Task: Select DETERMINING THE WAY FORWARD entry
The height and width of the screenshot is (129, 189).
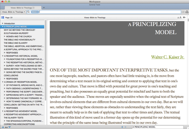Action: tap(25, 98)
